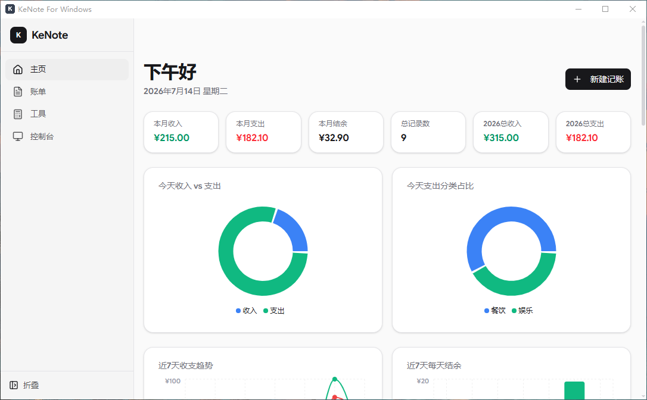
Task: Click the KeNote For Windows title text
Action: tap(55, 9)
